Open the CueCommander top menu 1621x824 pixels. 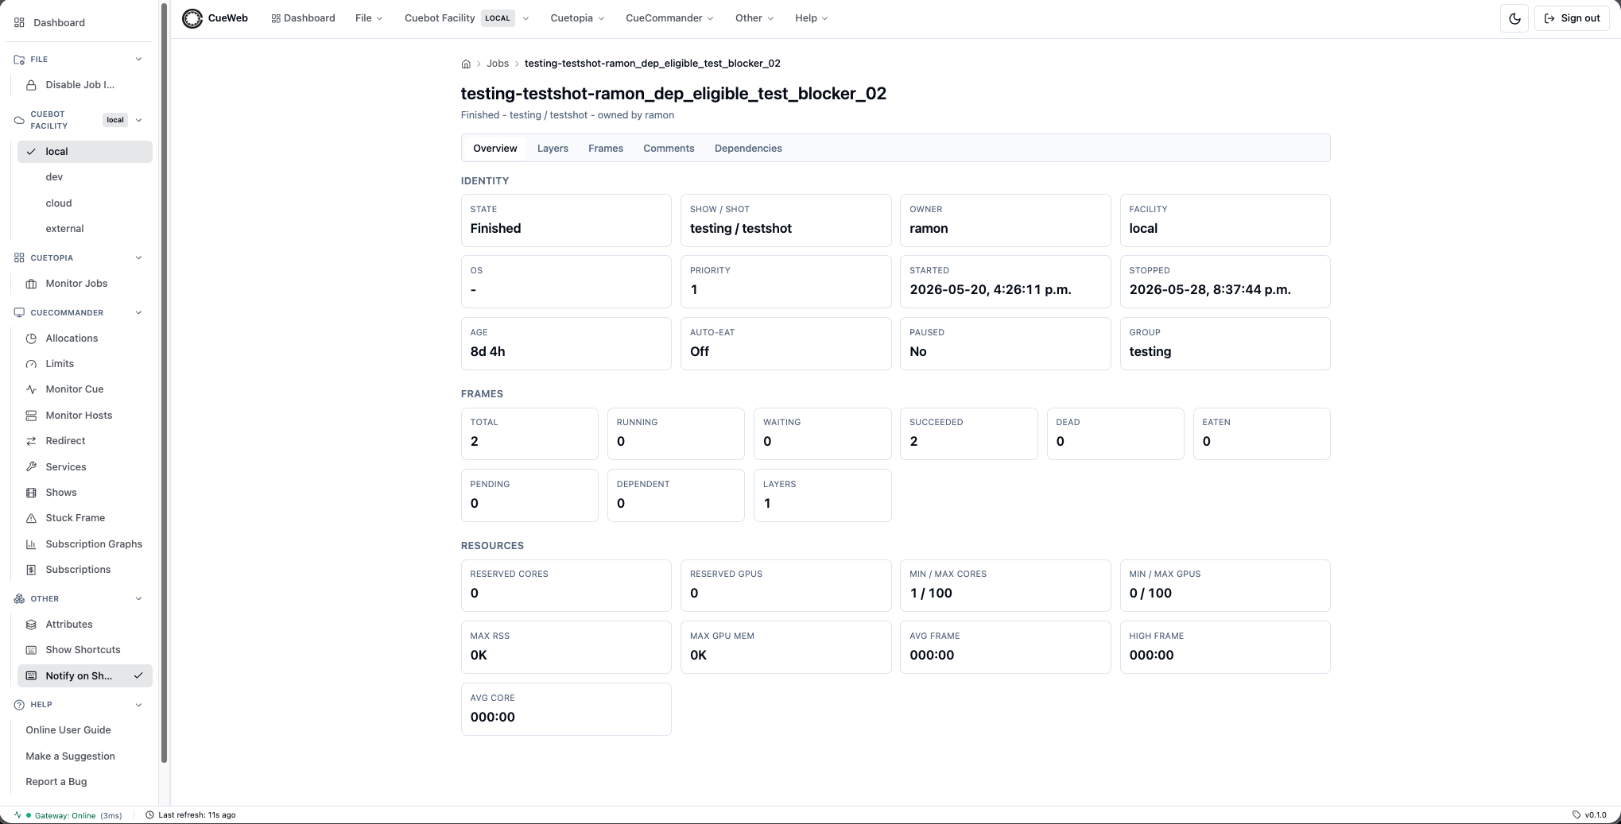click(669, 18)
